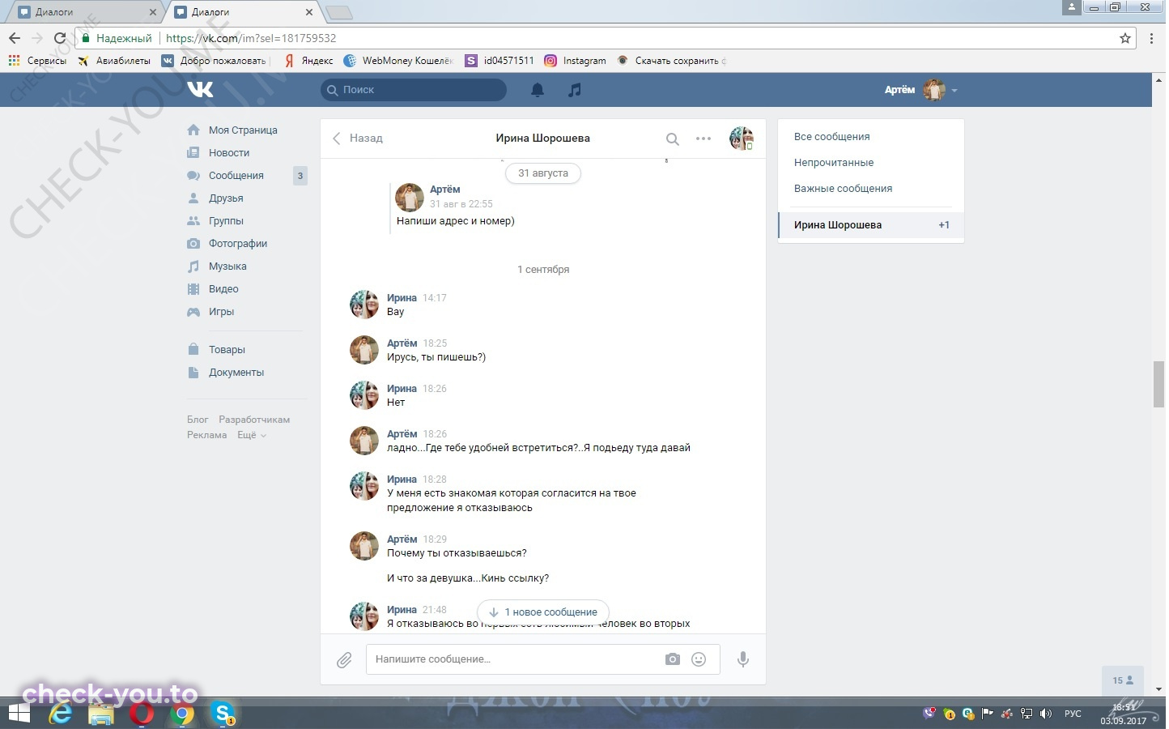Open online friends counter 15

(x=1123, y=680)
